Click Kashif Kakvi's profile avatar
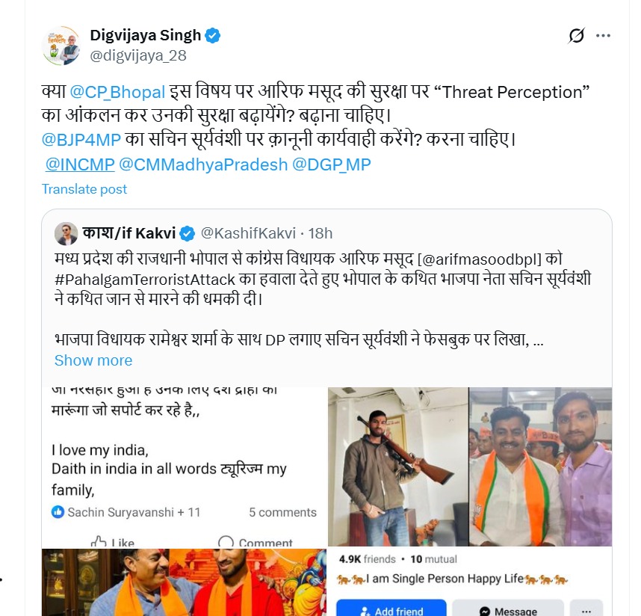 (66, 233)
